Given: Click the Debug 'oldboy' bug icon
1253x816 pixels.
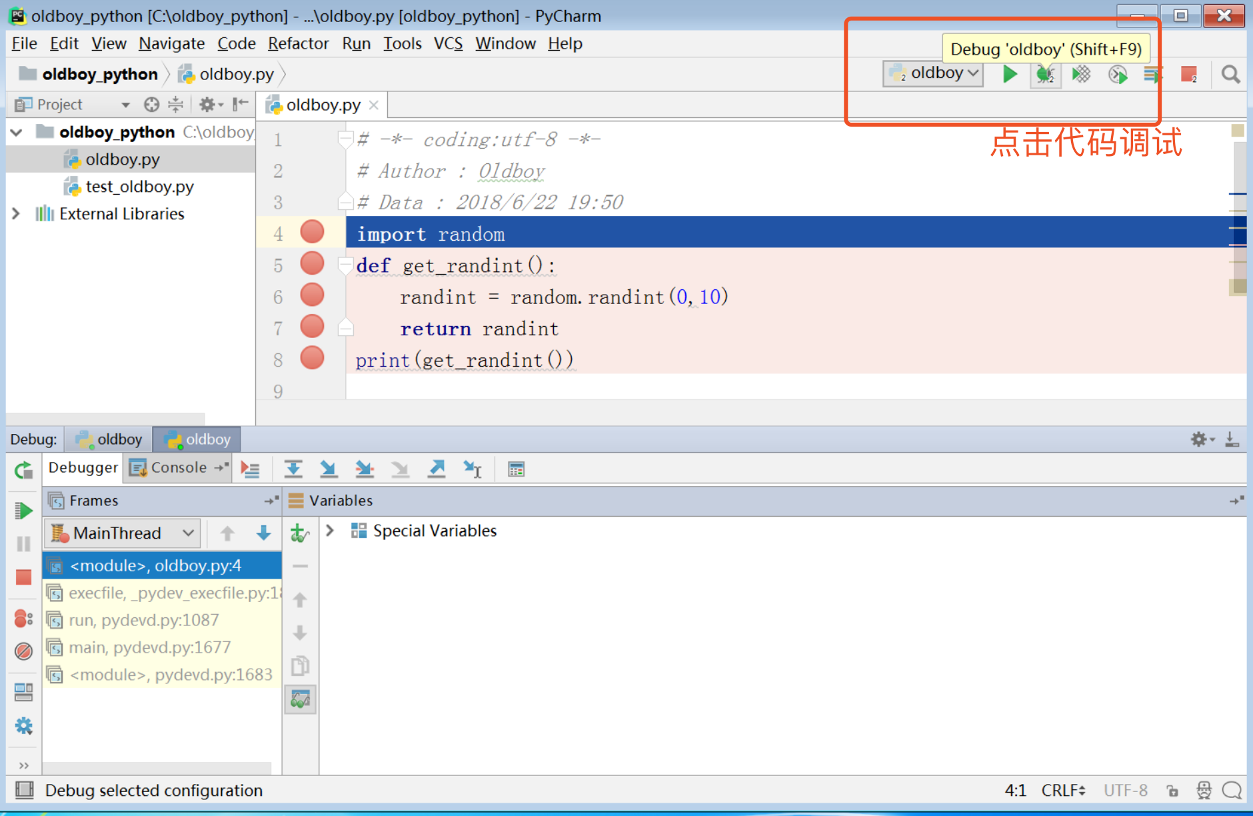Looking at the screenshot, I should 1045,74.
